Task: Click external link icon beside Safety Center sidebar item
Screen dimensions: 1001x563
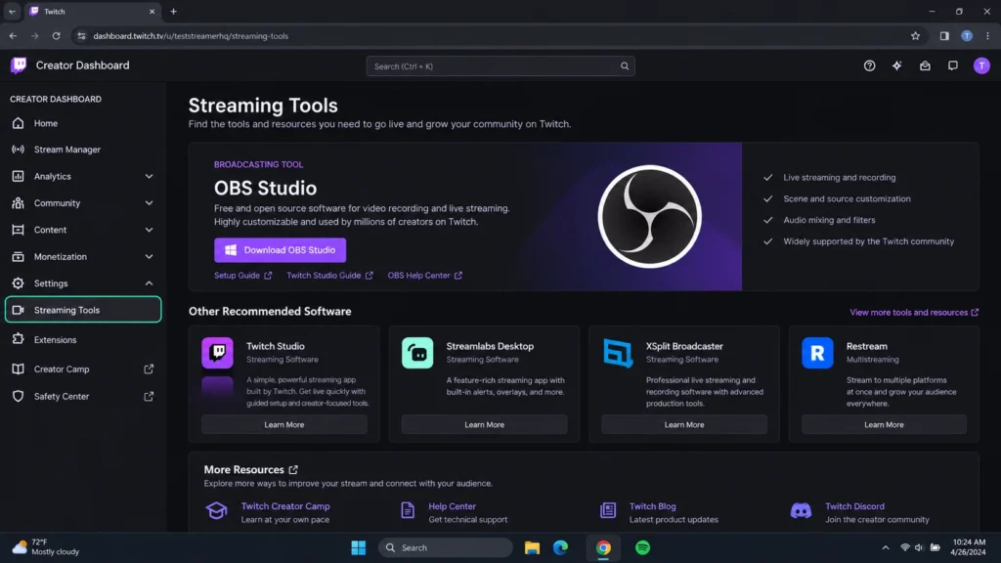Action: pos(149,397)
